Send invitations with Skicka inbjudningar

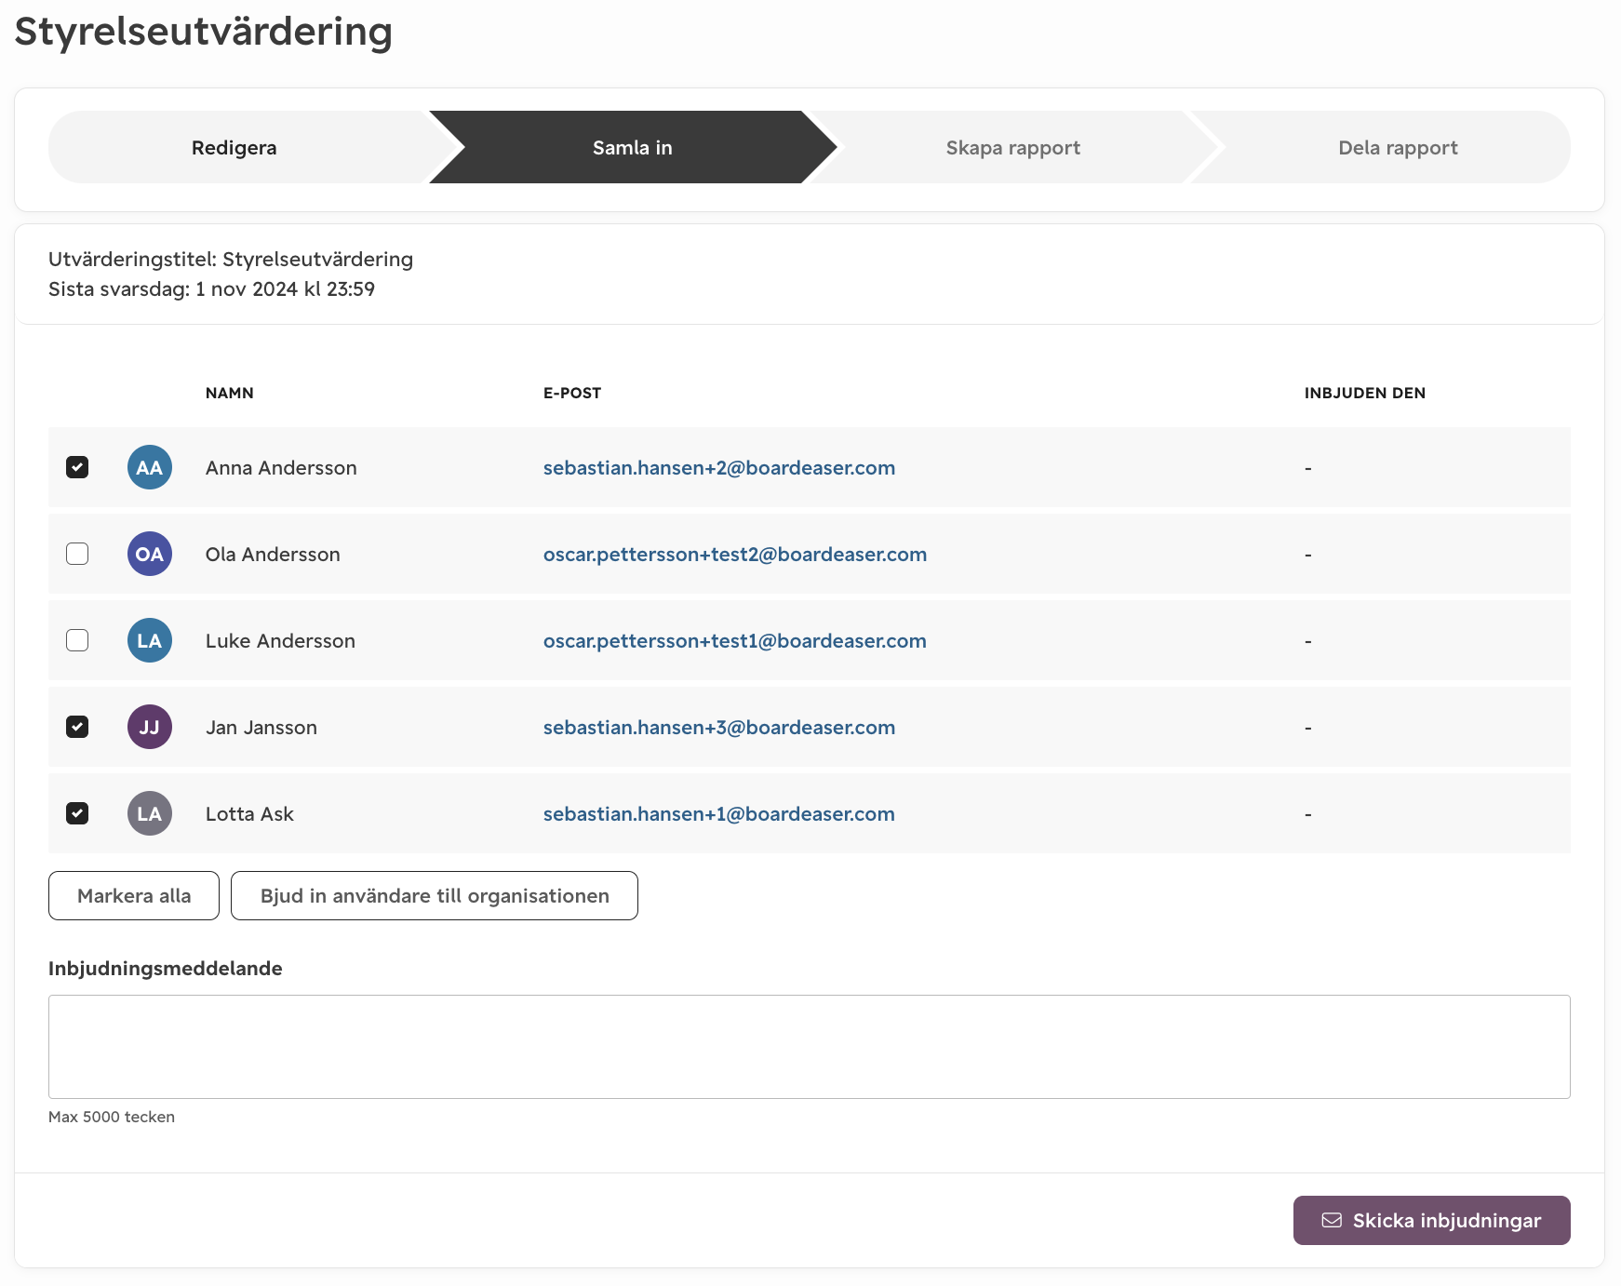coord(1432,1220)
